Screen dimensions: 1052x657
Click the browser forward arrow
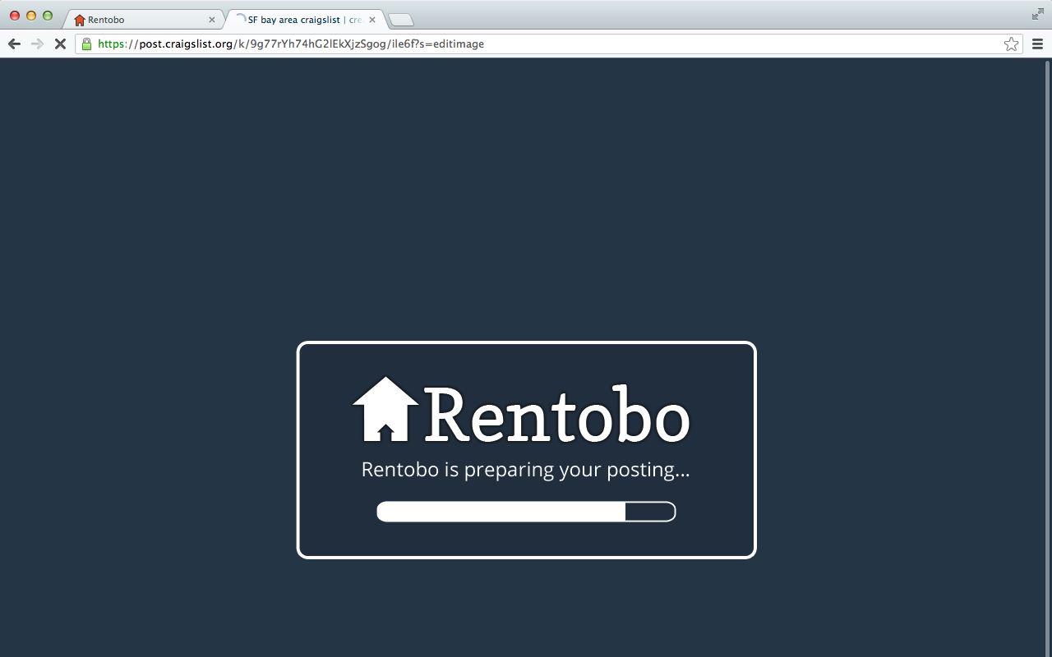37,44
